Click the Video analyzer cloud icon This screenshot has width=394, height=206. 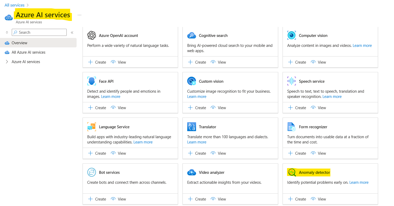(x=192, y=172)
